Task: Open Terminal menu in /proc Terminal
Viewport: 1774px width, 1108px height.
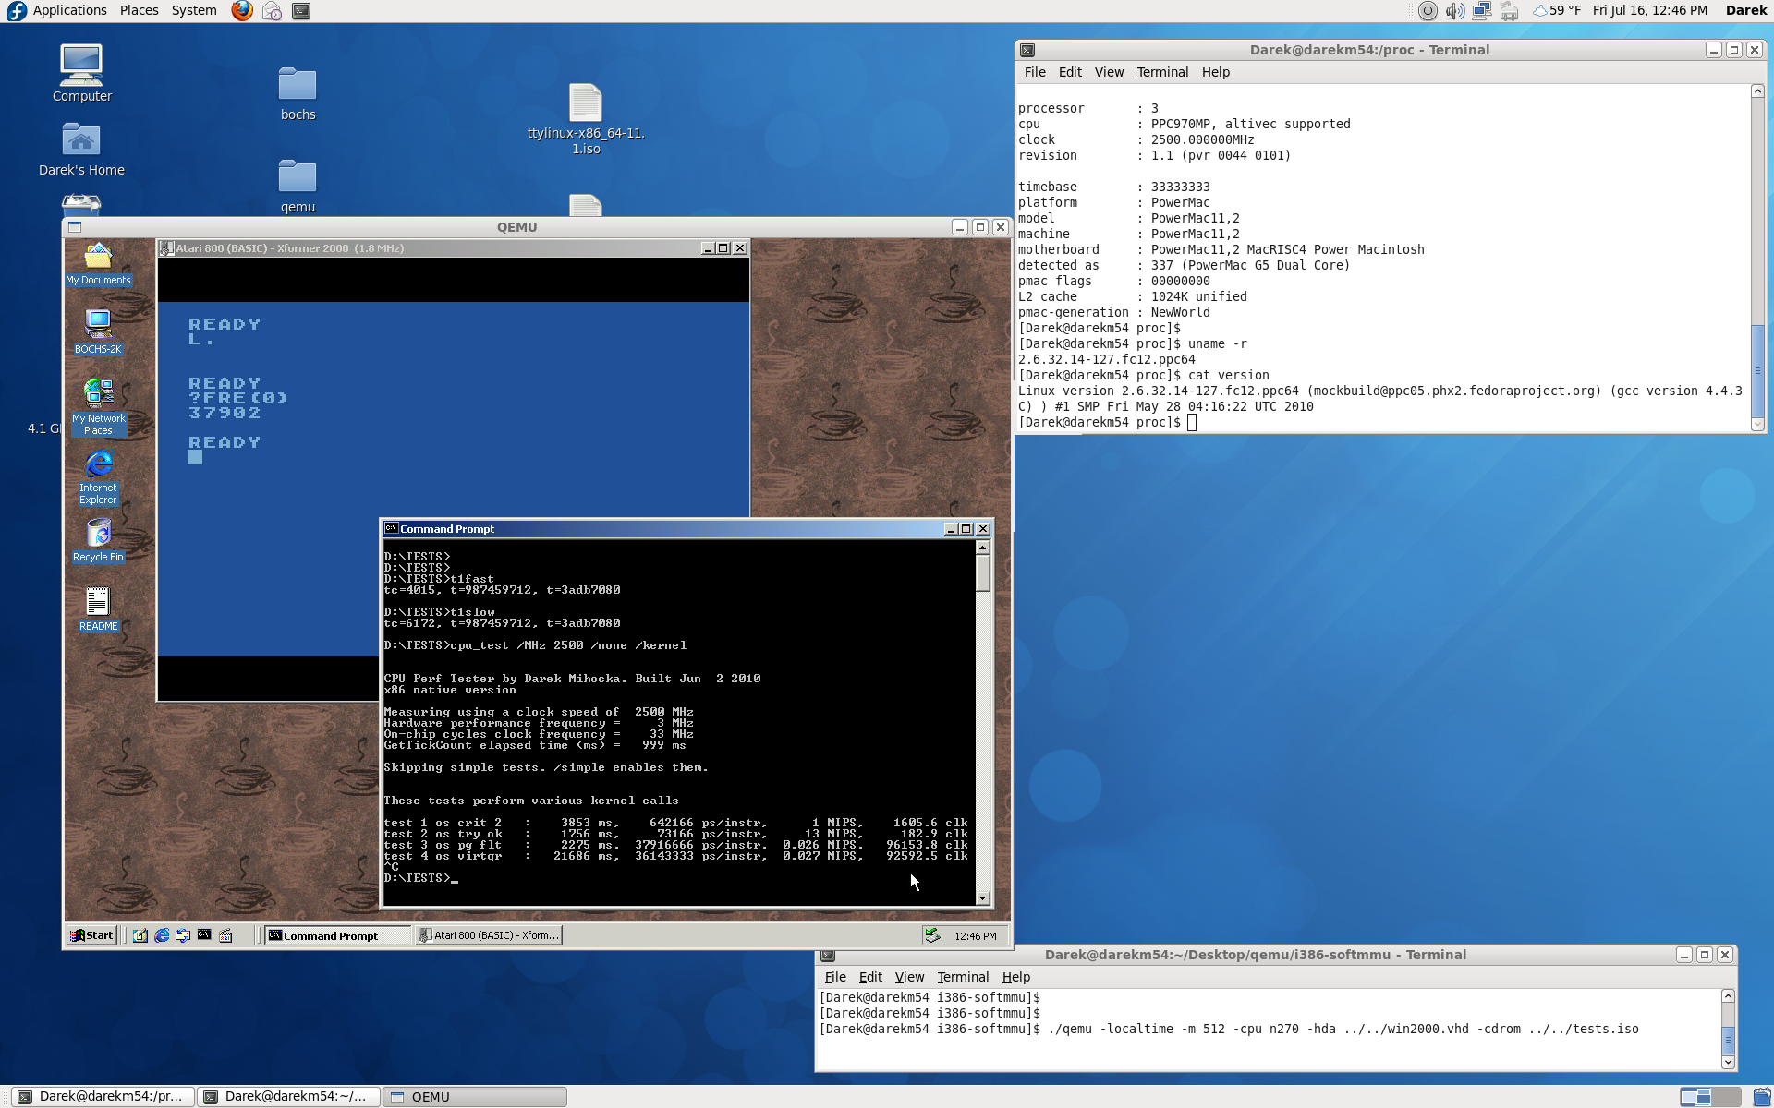Action: coord(1162,72)
